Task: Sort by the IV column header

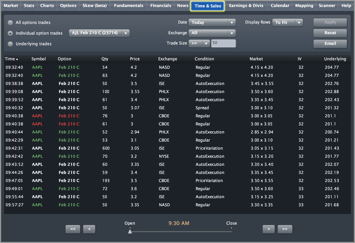Action: [x=300, y=59]
